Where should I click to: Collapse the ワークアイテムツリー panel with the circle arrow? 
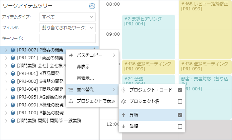(x=92, y=6)
